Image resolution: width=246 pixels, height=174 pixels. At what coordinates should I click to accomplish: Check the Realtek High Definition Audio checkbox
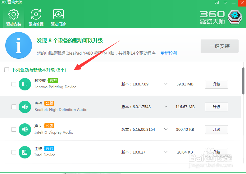pos(14,107)
